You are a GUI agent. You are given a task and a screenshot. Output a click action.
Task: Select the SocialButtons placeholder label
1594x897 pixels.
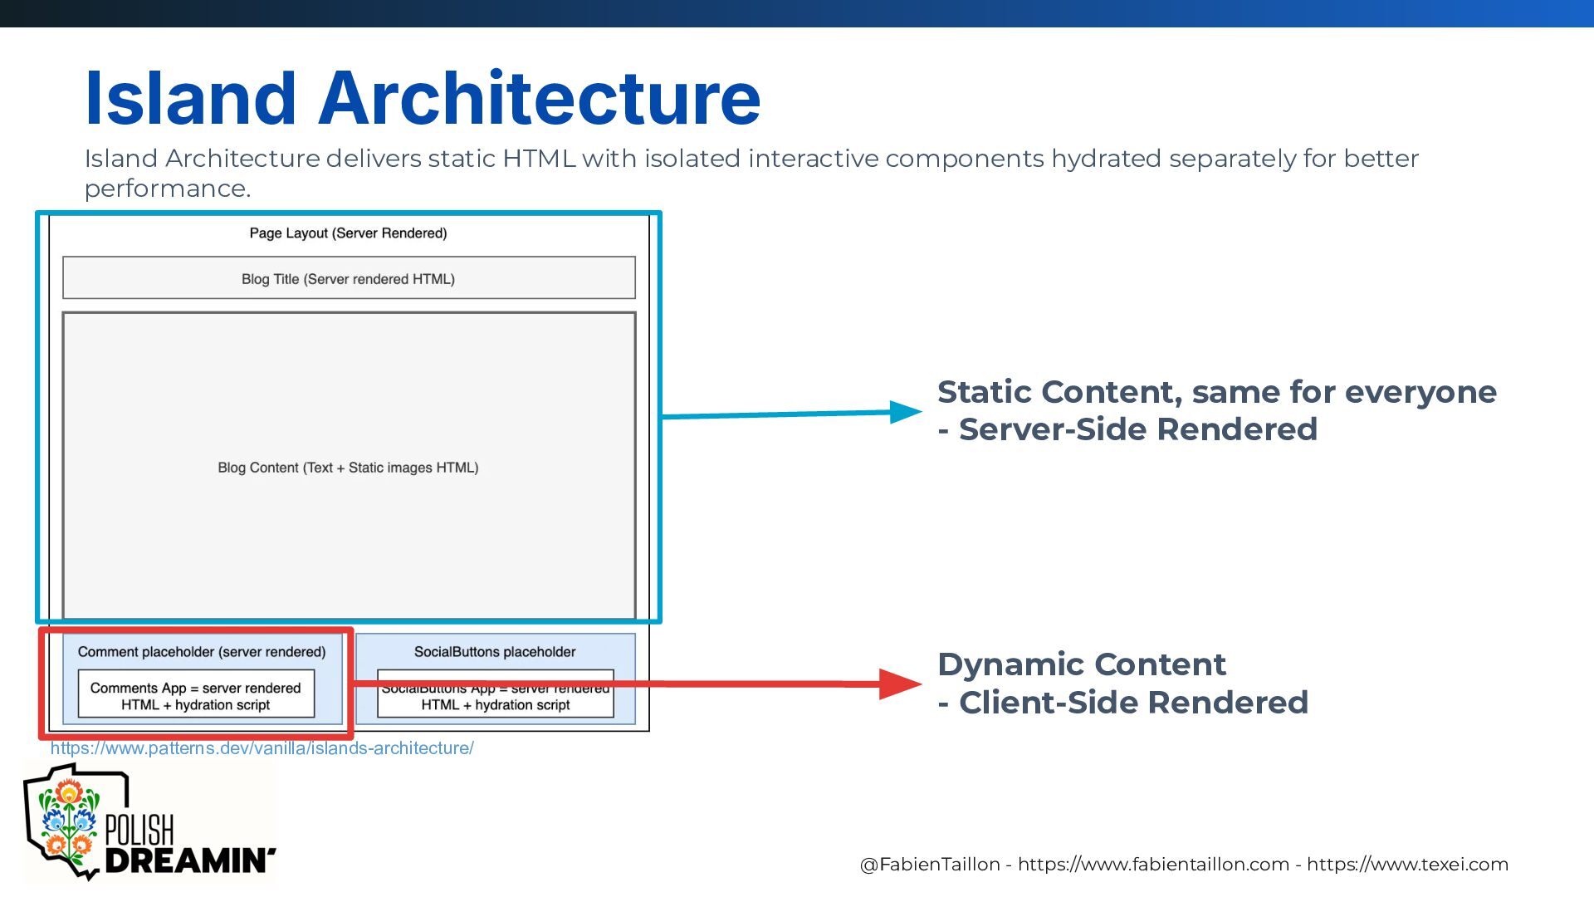point(495,652)
